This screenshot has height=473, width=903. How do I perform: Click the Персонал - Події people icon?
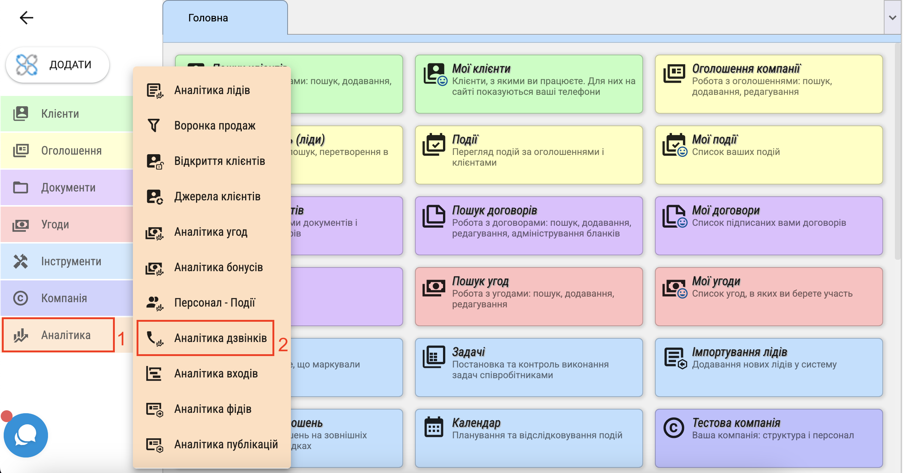[155, 303]
